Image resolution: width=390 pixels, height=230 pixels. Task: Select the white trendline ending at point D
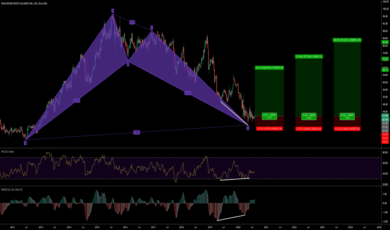click(x=234, y=113)
